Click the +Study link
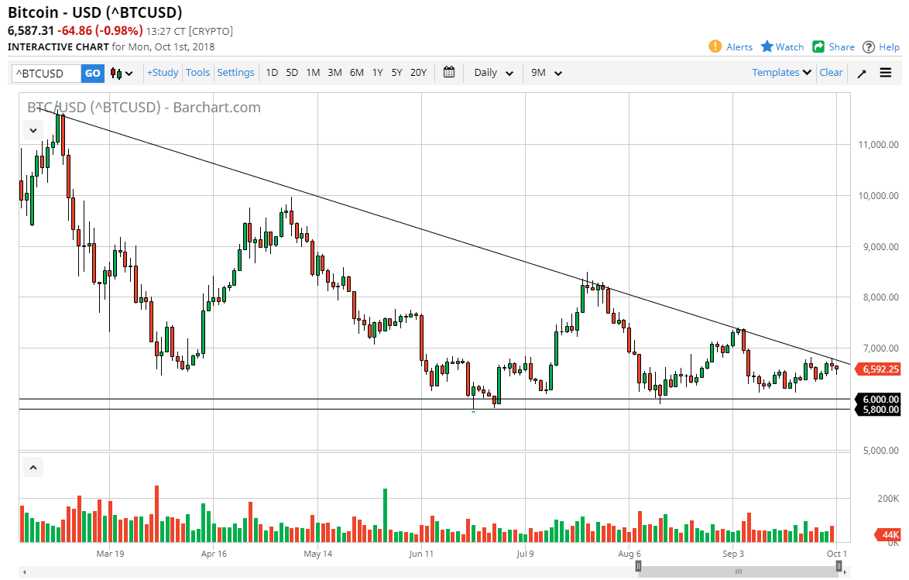Screen dimensions: 909x580 click(x=162, y=72)
